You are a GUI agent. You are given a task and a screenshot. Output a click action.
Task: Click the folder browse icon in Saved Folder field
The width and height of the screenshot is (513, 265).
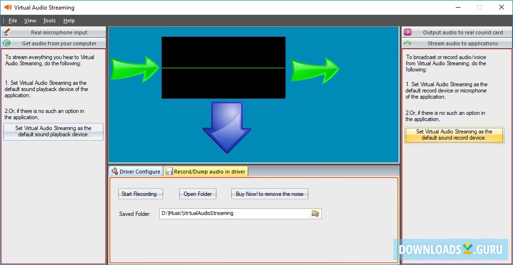pos(315,214)
